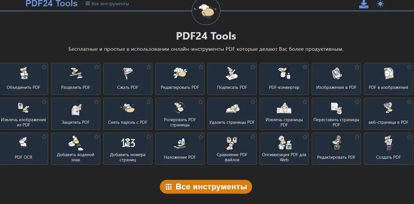Open the PDF-конвертер tool icon
This screenshot has width=414, height=204.
click(284, 73)
